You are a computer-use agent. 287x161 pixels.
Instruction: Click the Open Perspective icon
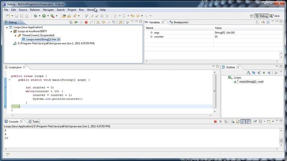252,16
